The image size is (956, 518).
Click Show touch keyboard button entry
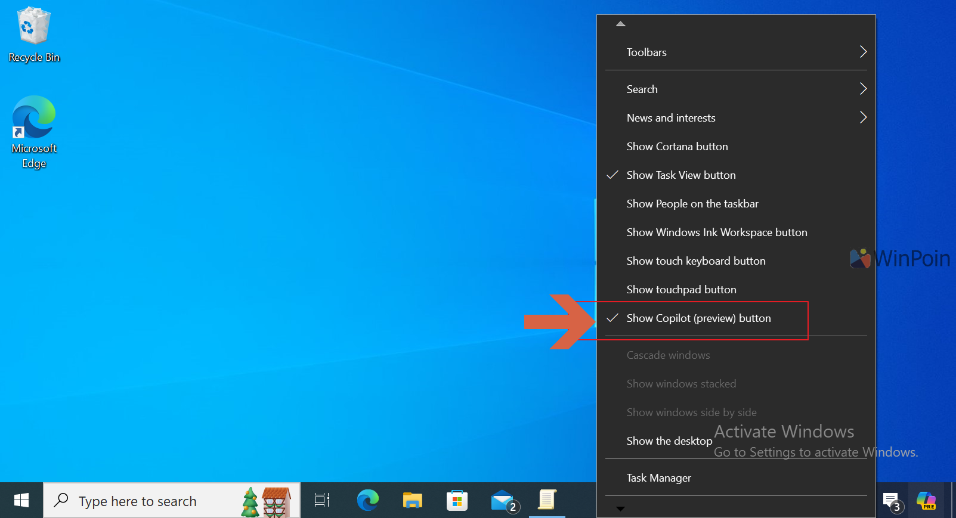pyautogui.click(x=695, y=261)
